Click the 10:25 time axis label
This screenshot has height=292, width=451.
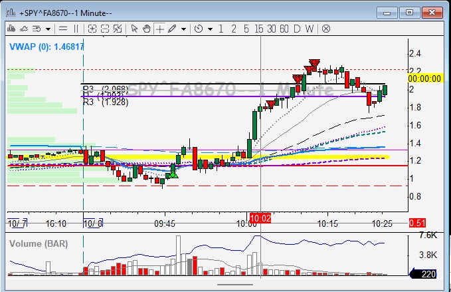tap(382, 223)
